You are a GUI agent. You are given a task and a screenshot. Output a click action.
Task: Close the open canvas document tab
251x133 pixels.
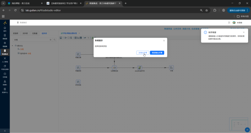(79, 33)
